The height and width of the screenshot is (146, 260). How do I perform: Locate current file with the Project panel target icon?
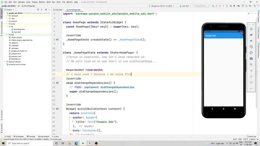pyautogui.click(x=38, y=10)
